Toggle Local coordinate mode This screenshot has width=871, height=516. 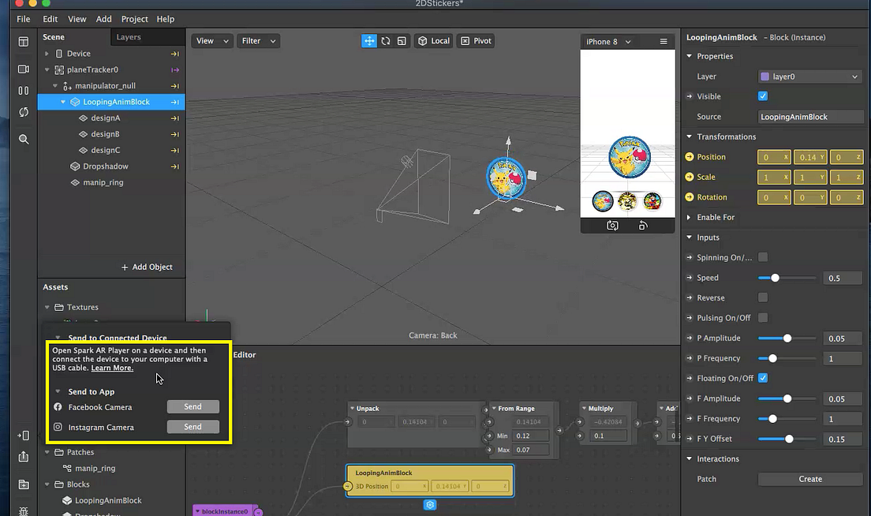pos(432,40)
